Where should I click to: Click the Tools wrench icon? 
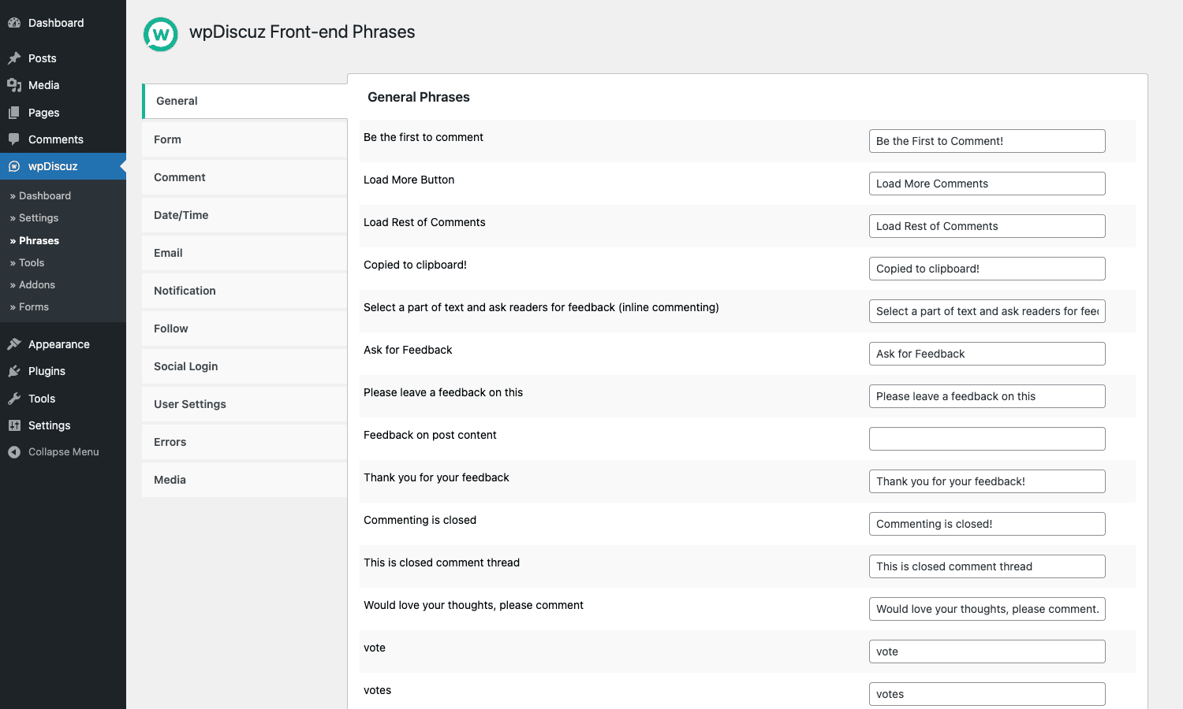(14, 399)
